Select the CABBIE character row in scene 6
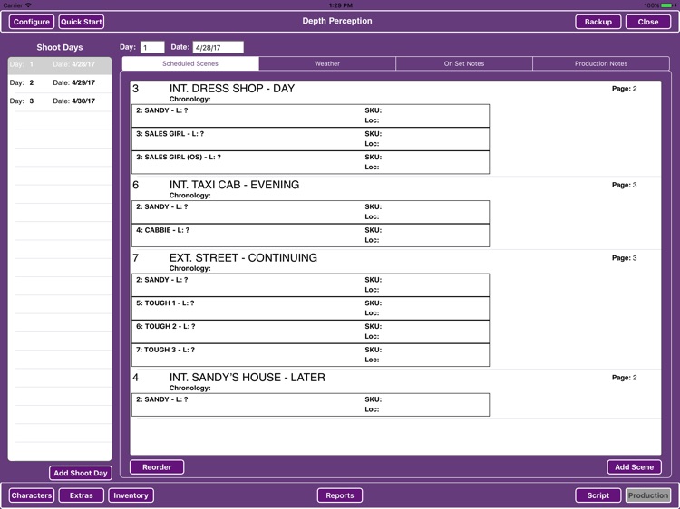The image size is (680, 509). pos(310,235)
